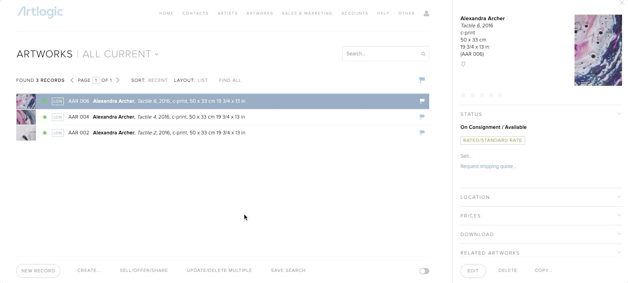The width and height of the screenshot is (628, 283).
Task: Click the Request shipping quote link
Action: 488,166
